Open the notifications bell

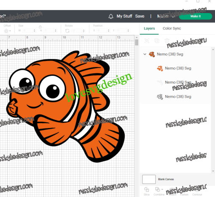[x=111, y=16]
